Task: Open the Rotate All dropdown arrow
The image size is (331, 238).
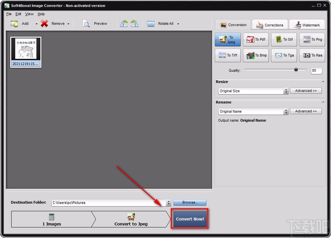Action: click(x=178, y=24)
